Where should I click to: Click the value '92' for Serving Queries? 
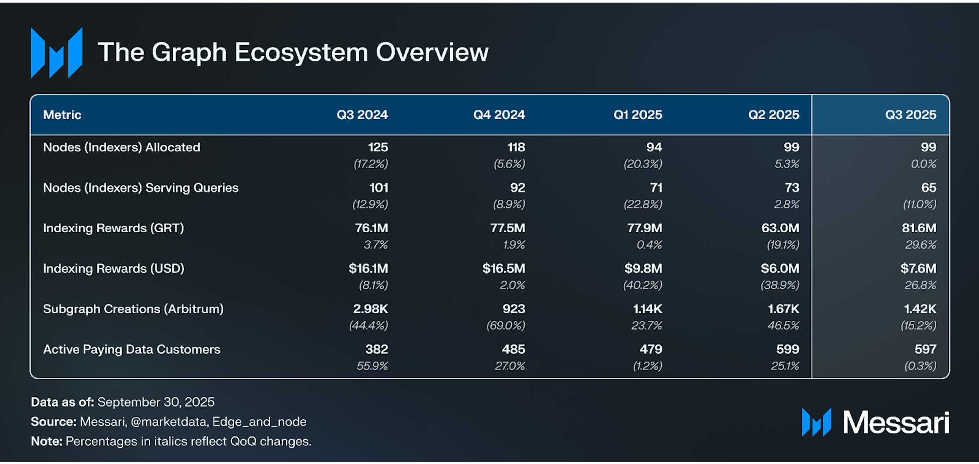tap(517, 187)
